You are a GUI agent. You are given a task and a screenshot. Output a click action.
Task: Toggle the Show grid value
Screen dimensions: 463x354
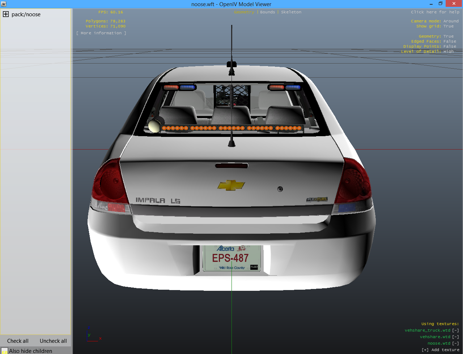[449, 26]
